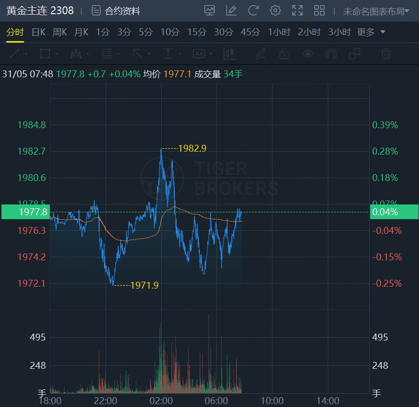The height and width of the screenshot is (407, 419).
Task: Toggle the magnet snap mode
Action: pos(331,53)
